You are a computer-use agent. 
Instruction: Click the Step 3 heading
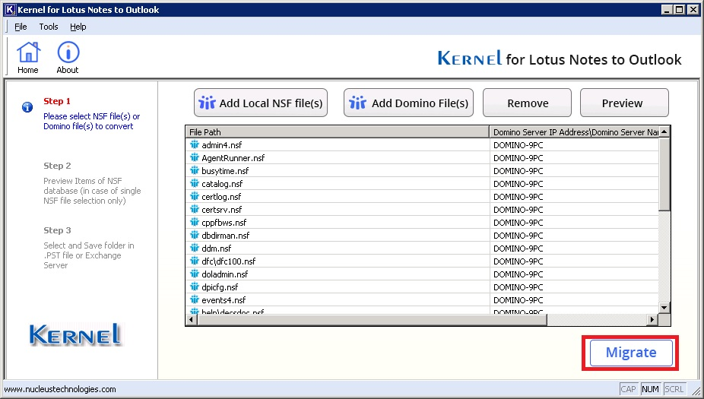point(57,230)
